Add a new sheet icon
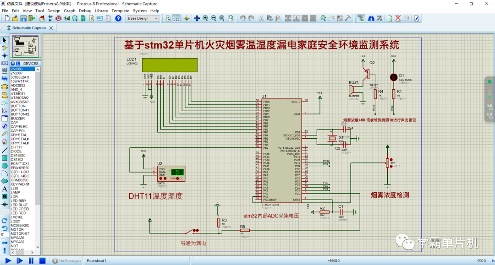This screenshot has width=495, height=265. point(390,18)
